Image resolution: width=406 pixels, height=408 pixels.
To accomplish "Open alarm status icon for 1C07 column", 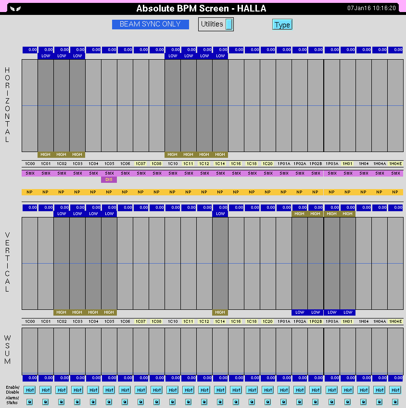I will (141, 402).
